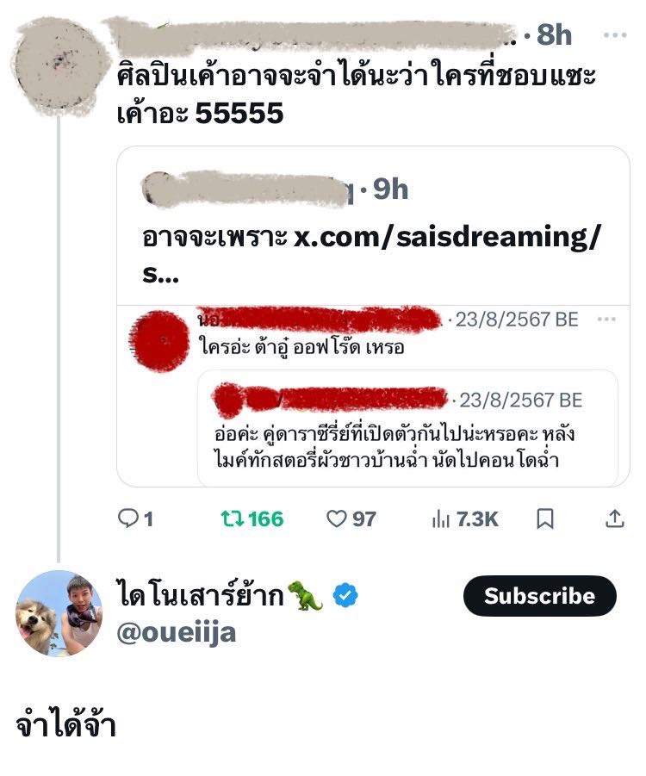Click the dinosaur display name ไดโนเสาร์ย้าก
646x776 pixels.
tap(201, 596)
